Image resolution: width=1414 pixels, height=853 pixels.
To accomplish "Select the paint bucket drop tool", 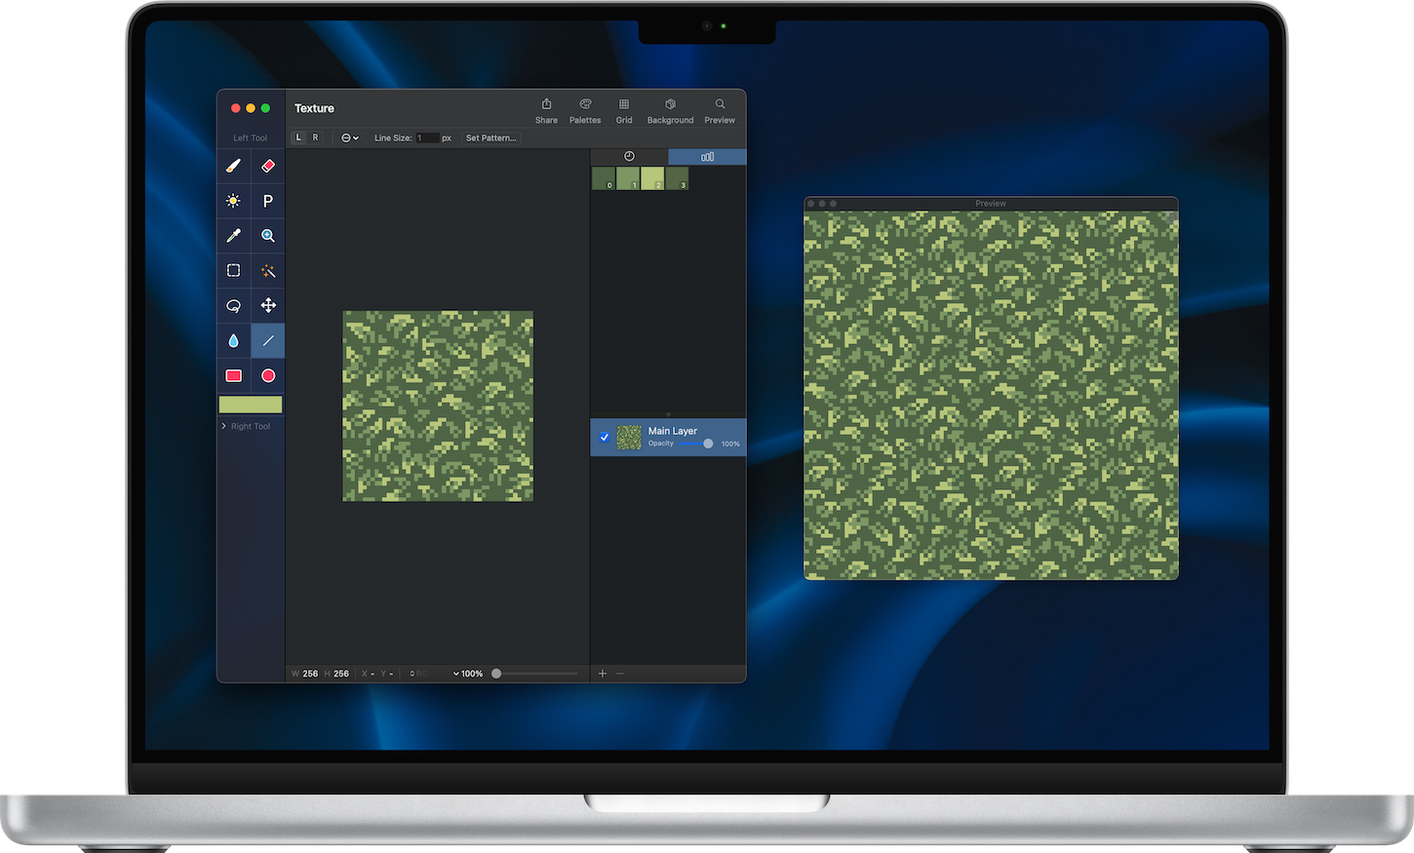I will 233,340.
